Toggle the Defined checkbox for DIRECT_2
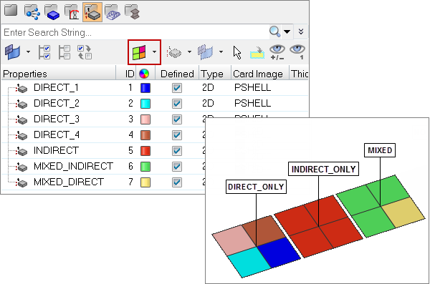Viewport: 430px width, 284px height. pos(177,104)
